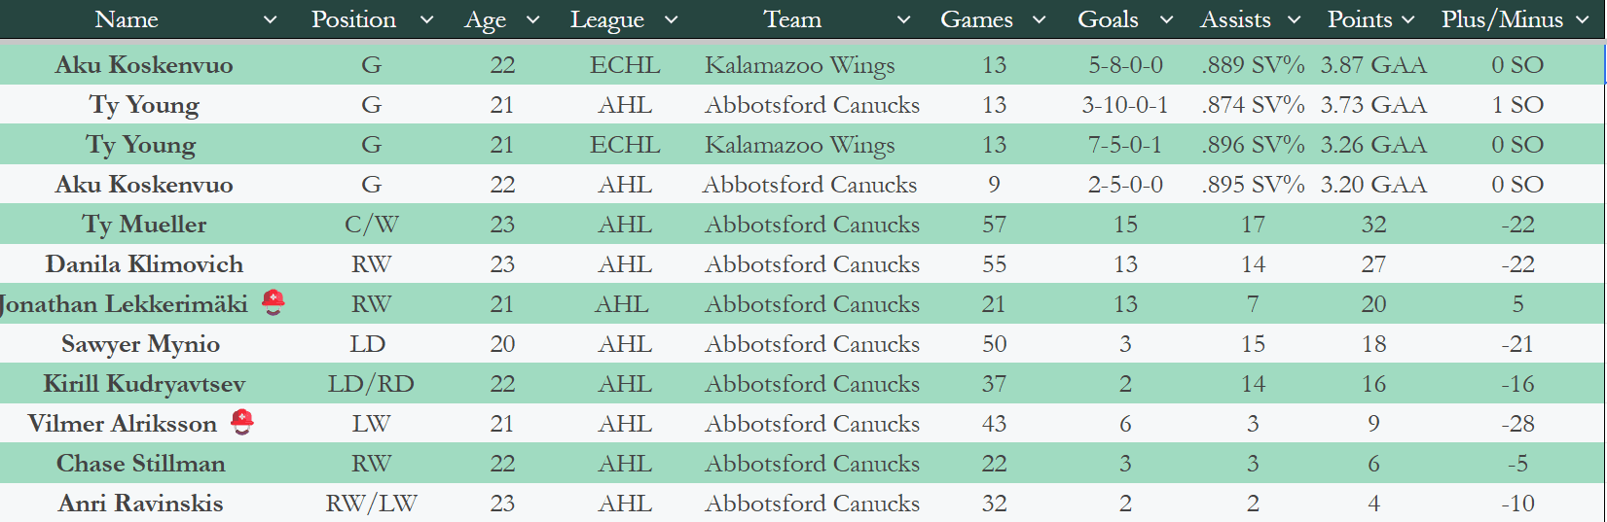Click the Team column header label
The width and height of the screenshot is (1607, 522).
click(792, 19)
